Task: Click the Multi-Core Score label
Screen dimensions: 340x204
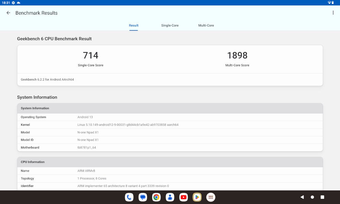Action: 237,65
